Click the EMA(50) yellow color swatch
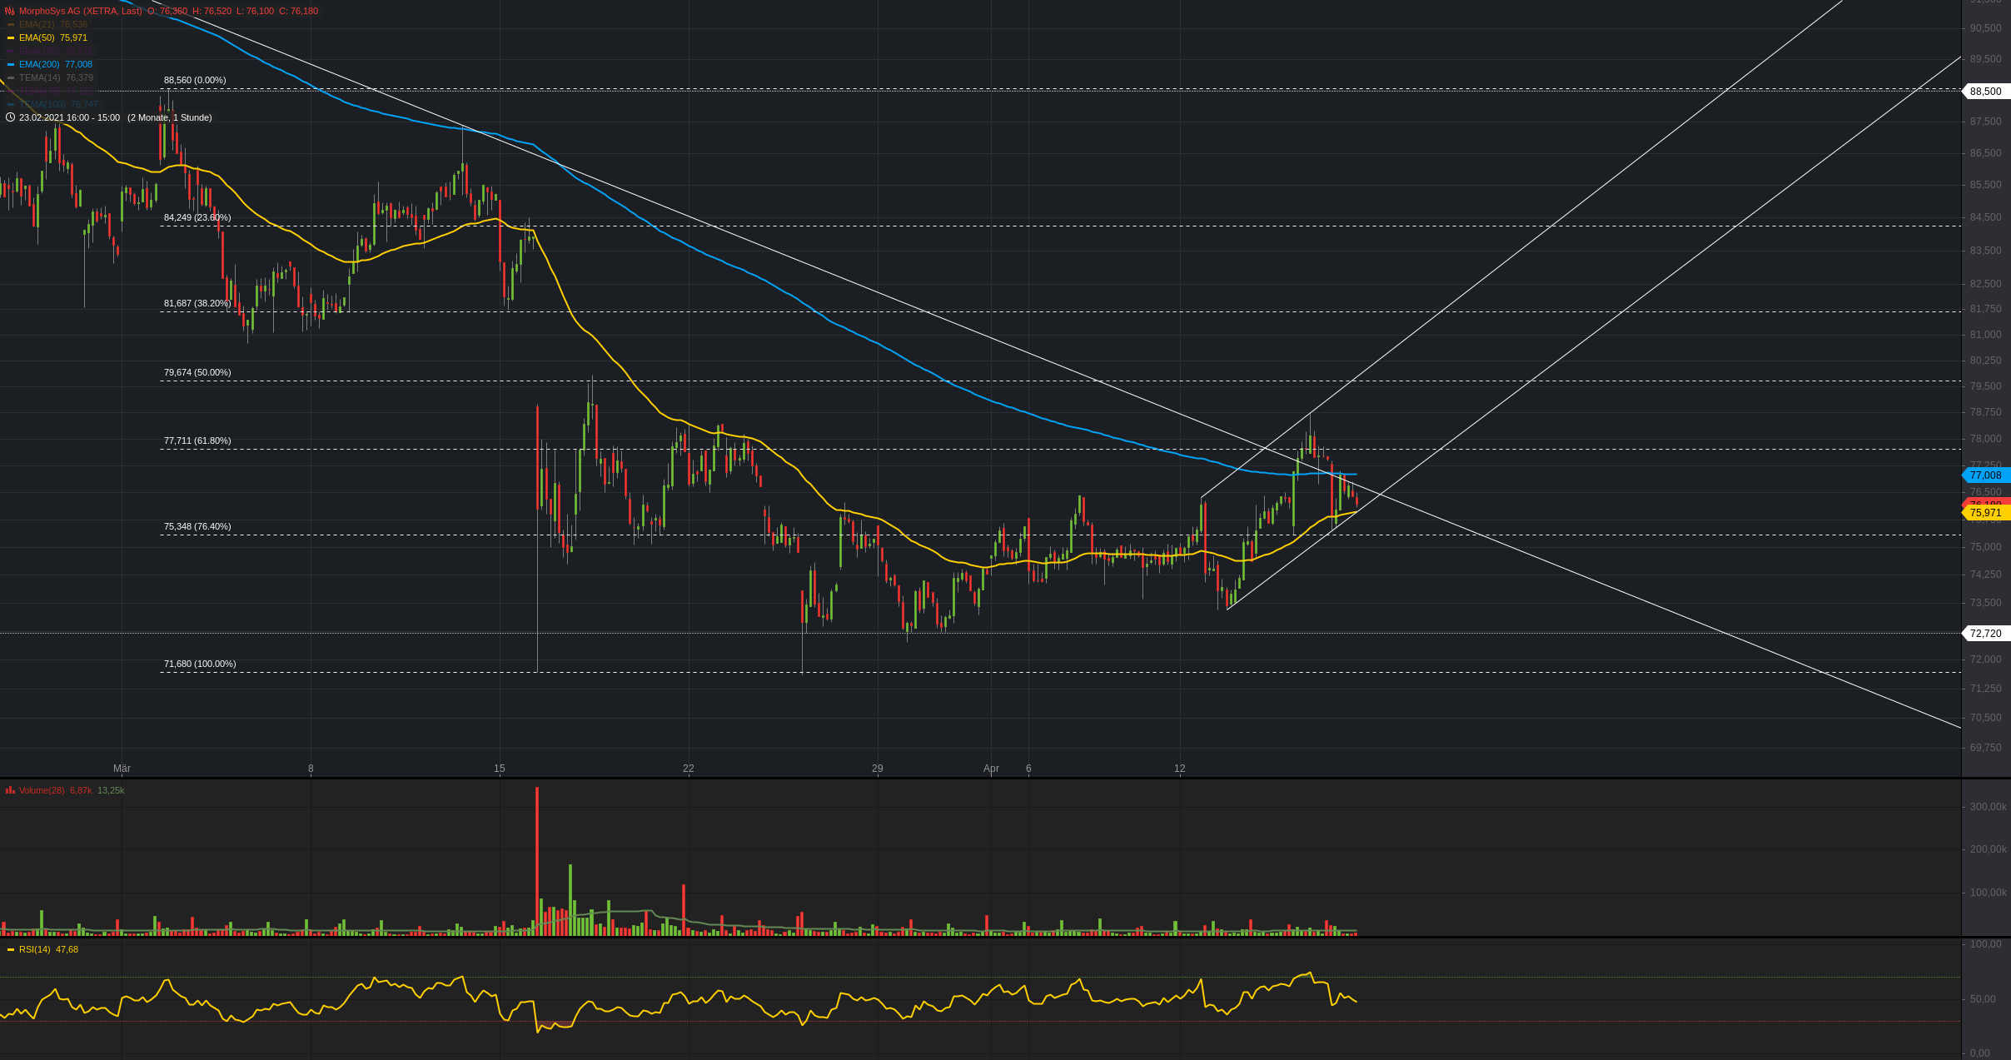The width and height of the screenshot is (2011, 1060). tap(11, 37)
